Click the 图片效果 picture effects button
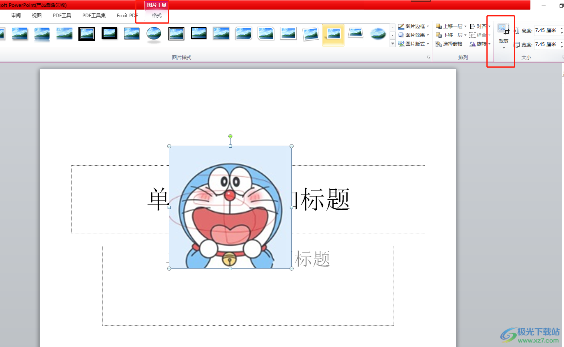 411,35
